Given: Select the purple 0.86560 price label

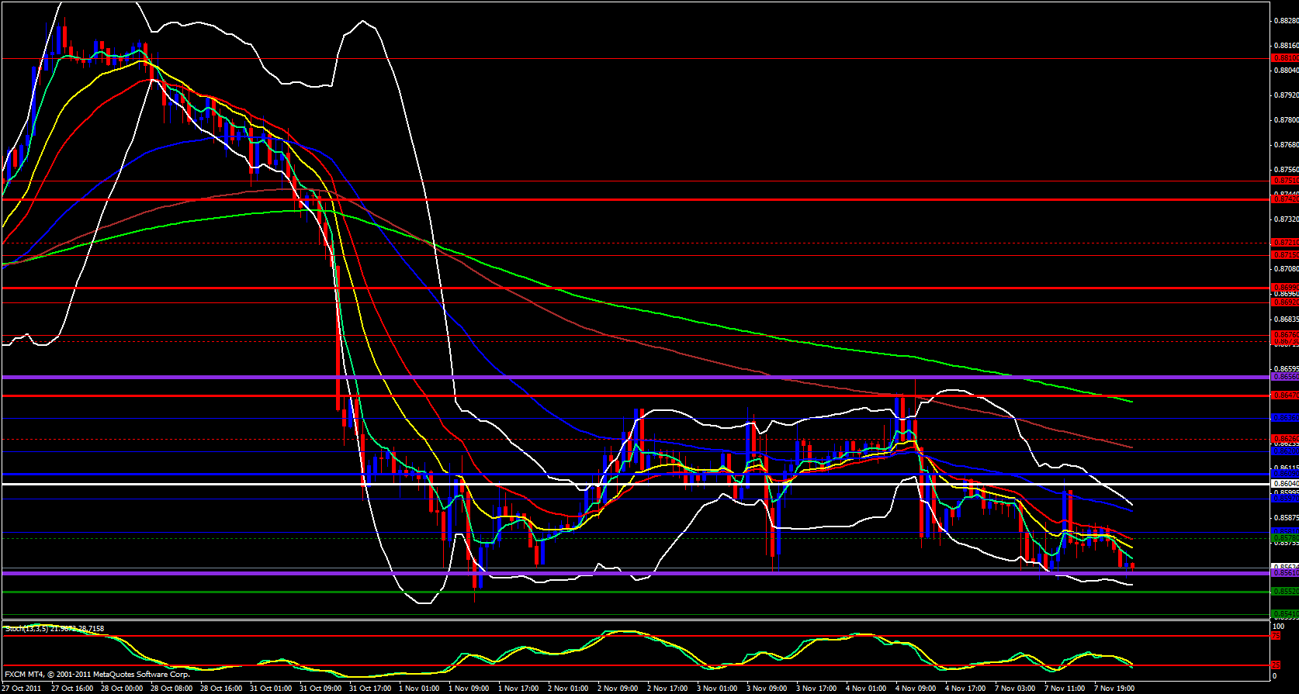Looking at the screenshot, I should pos(1285,377).
